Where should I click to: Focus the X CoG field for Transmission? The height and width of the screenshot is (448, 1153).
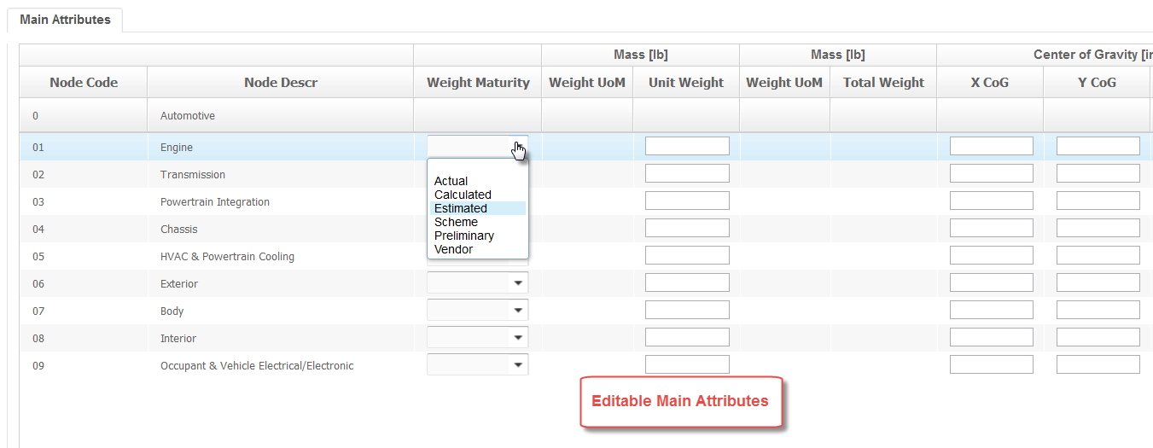(991, 173)
